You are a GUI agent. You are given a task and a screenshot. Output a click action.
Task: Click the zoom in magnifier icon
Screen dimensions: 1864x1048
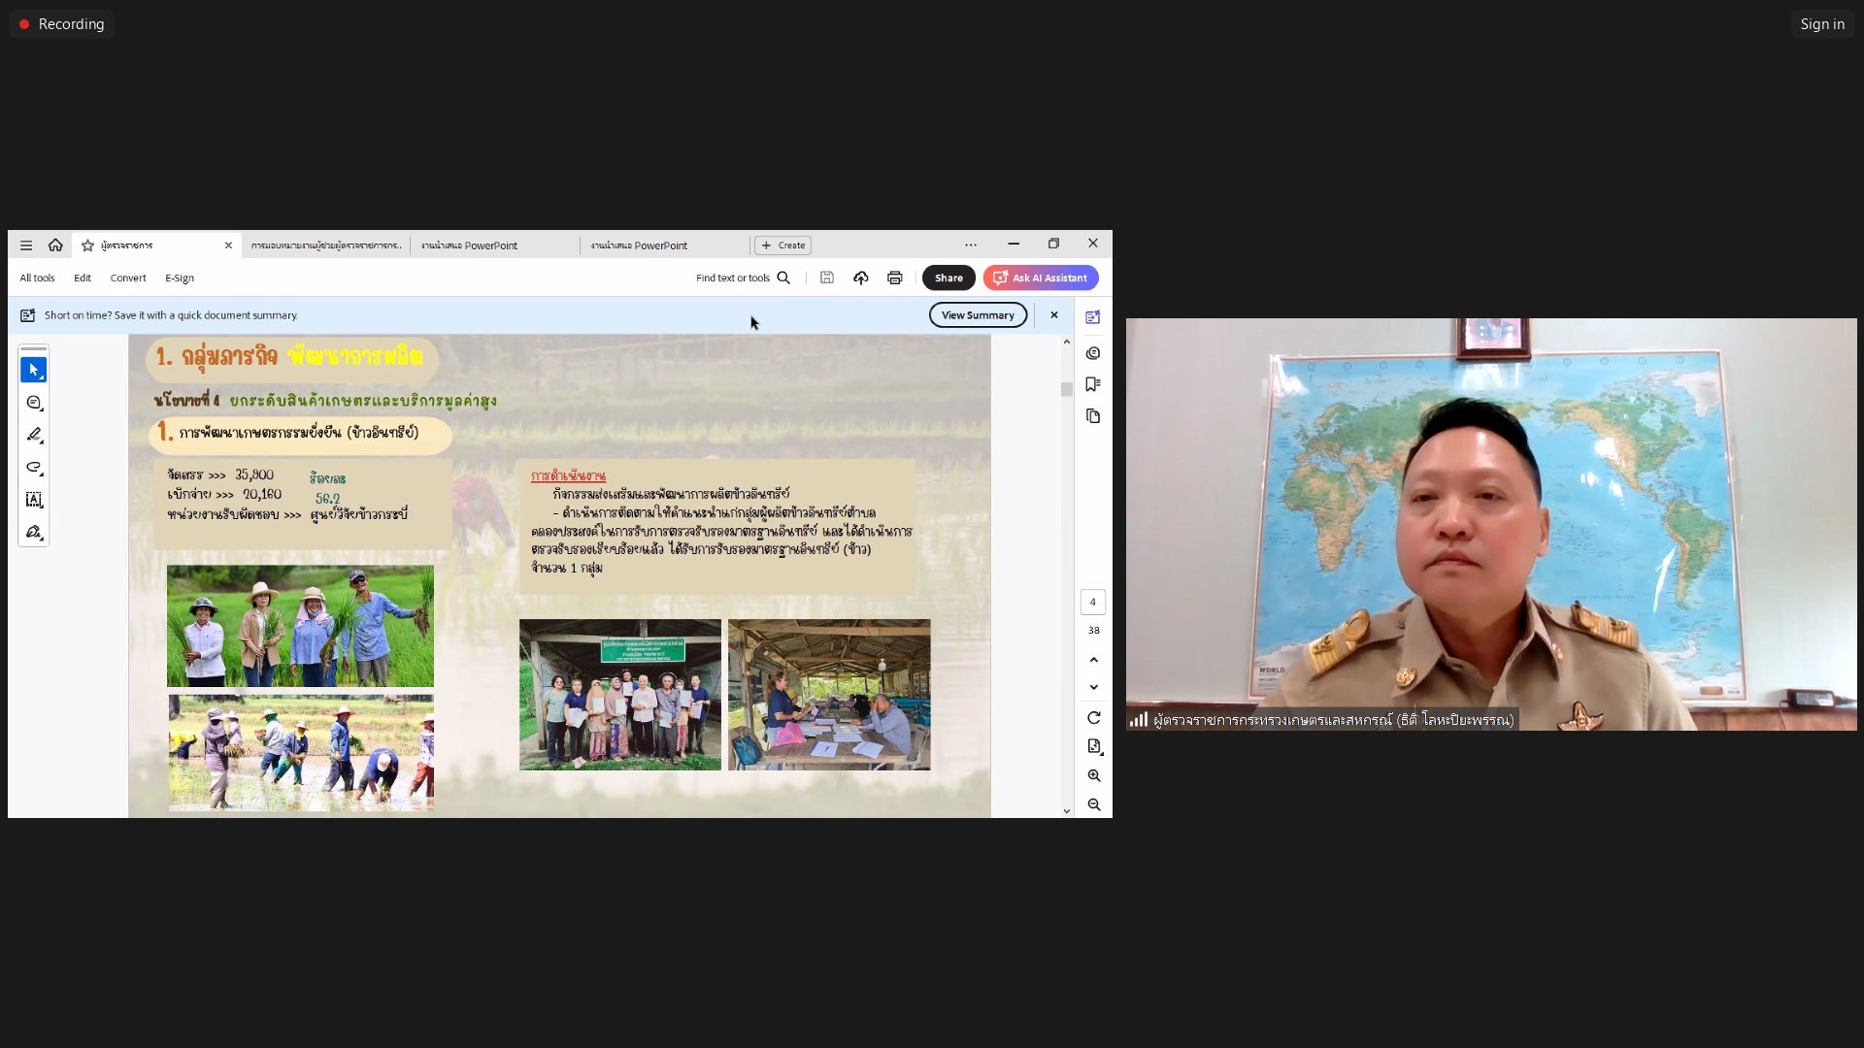(1094, 775)
